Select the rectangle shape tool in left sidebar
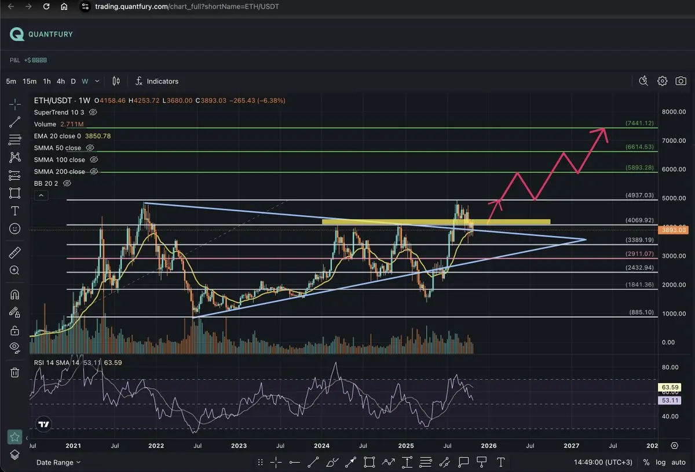The image size is (695, 472). [x=15, y=193]
